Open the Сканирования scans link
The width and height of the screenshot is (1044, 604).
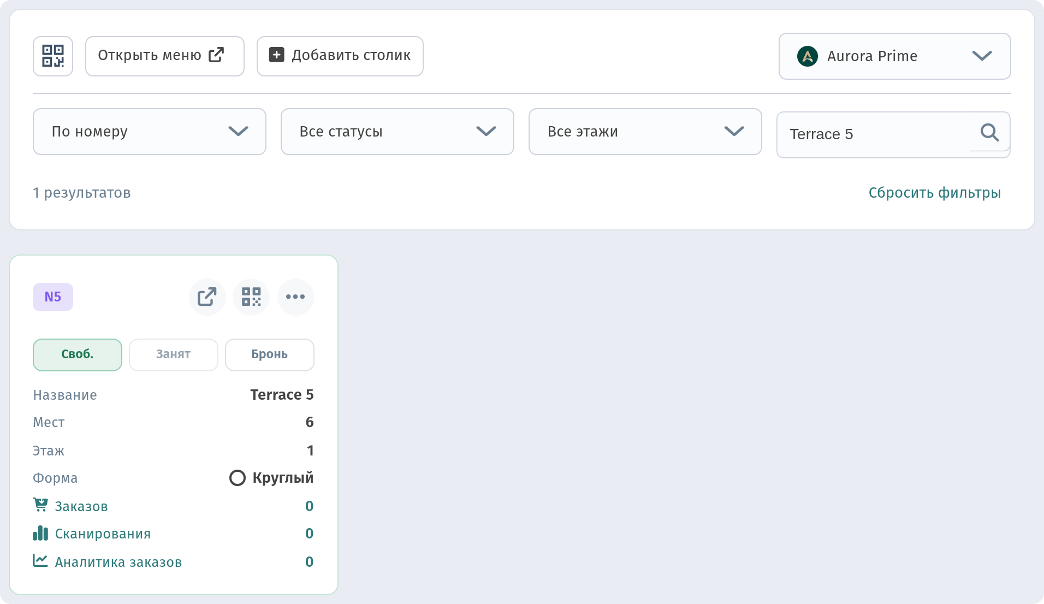[103, 534]
